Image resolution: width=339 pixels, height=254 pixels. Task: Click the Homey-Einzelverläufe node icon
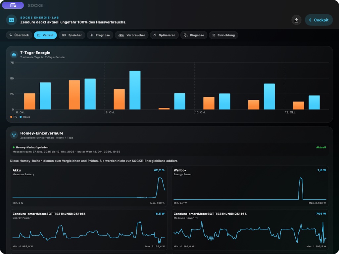pyautogui.click(x=14, y=135)
